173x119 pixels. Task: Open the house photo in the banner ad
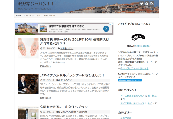tap(27, 29)
